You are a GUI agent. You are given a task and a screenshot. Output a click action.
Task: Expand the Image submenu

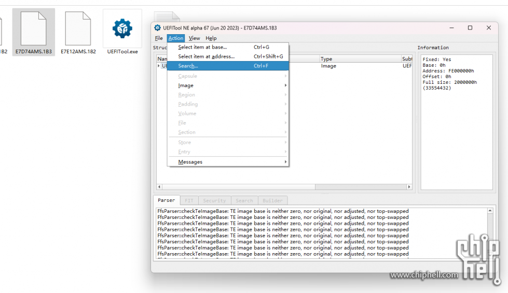[x=228, y=85]
